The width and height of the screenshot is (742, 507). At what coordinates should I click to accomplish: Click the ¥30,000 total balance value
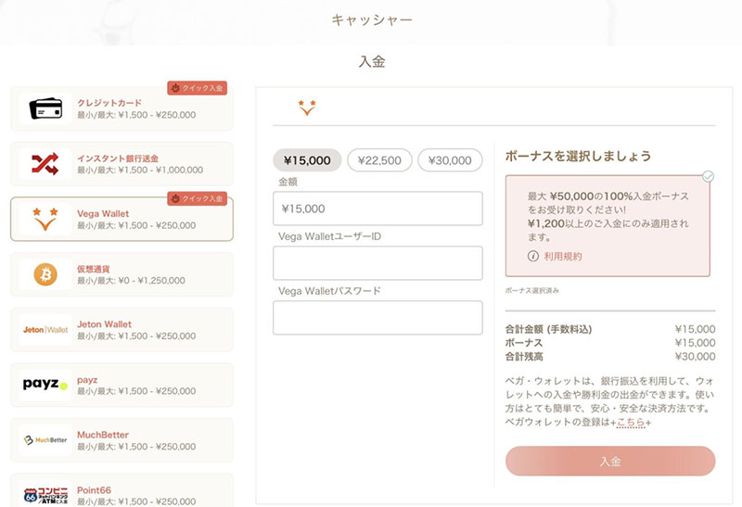coord(695,357)
